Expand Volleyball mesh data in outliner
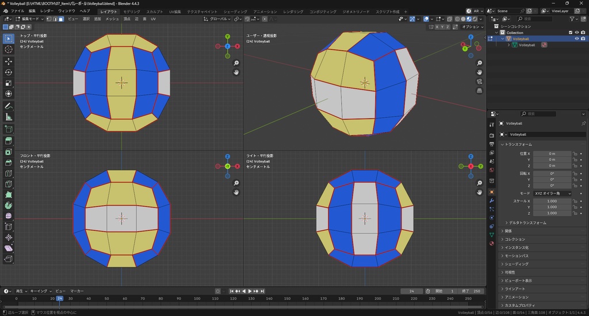This screenshot has height=316, width=589. click(509, 45)
